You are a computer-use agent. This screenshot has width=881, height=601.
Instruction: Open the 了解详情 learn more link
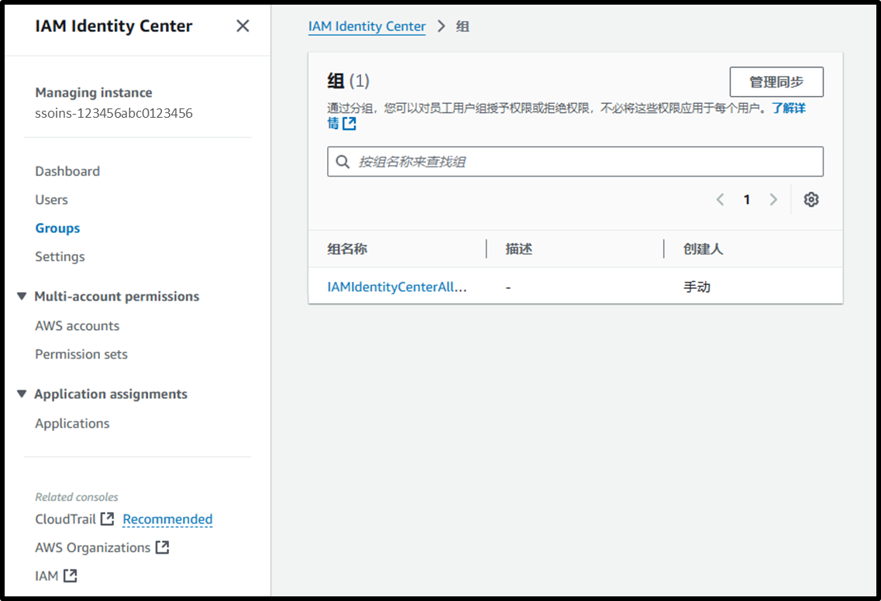click(x=788, y=108)
